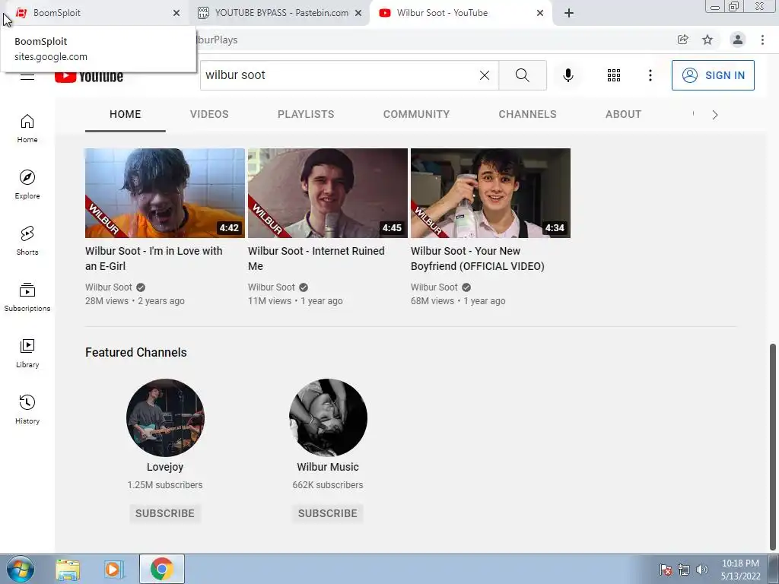Open the Lovejoy channel avatar
This screenshot has height=584, width=779.
coord(165,417)
